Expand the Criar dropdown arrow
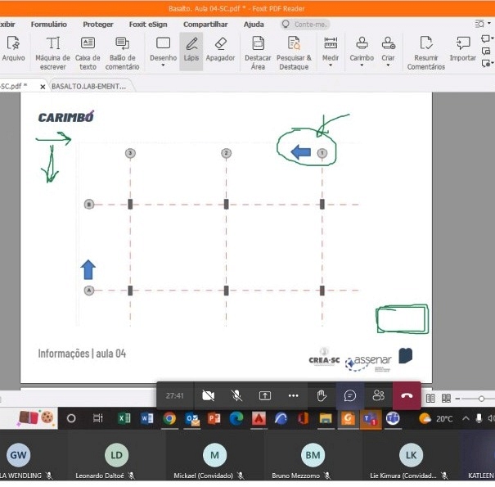Screen dimensions: 495x487 [x=388, y=65]
